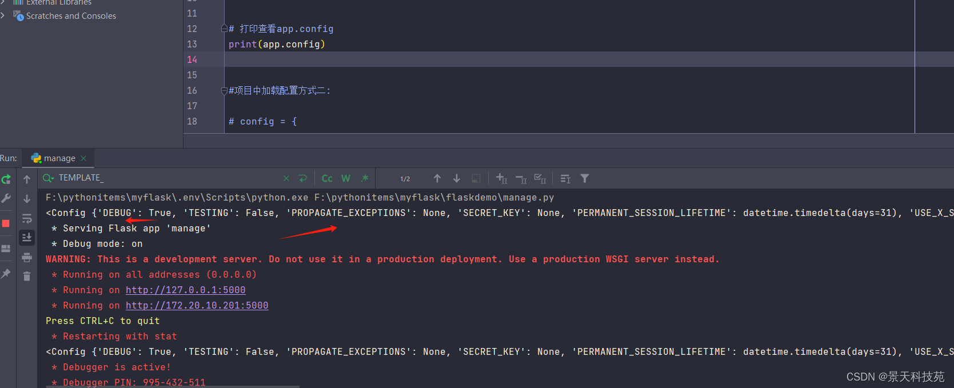954x388 pixels.
Task: Open link http://127.0.0.1:5000
Action: (186, 290)
